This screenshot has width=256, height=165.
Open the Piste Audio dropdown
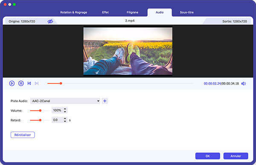click(x=65, y=101)
